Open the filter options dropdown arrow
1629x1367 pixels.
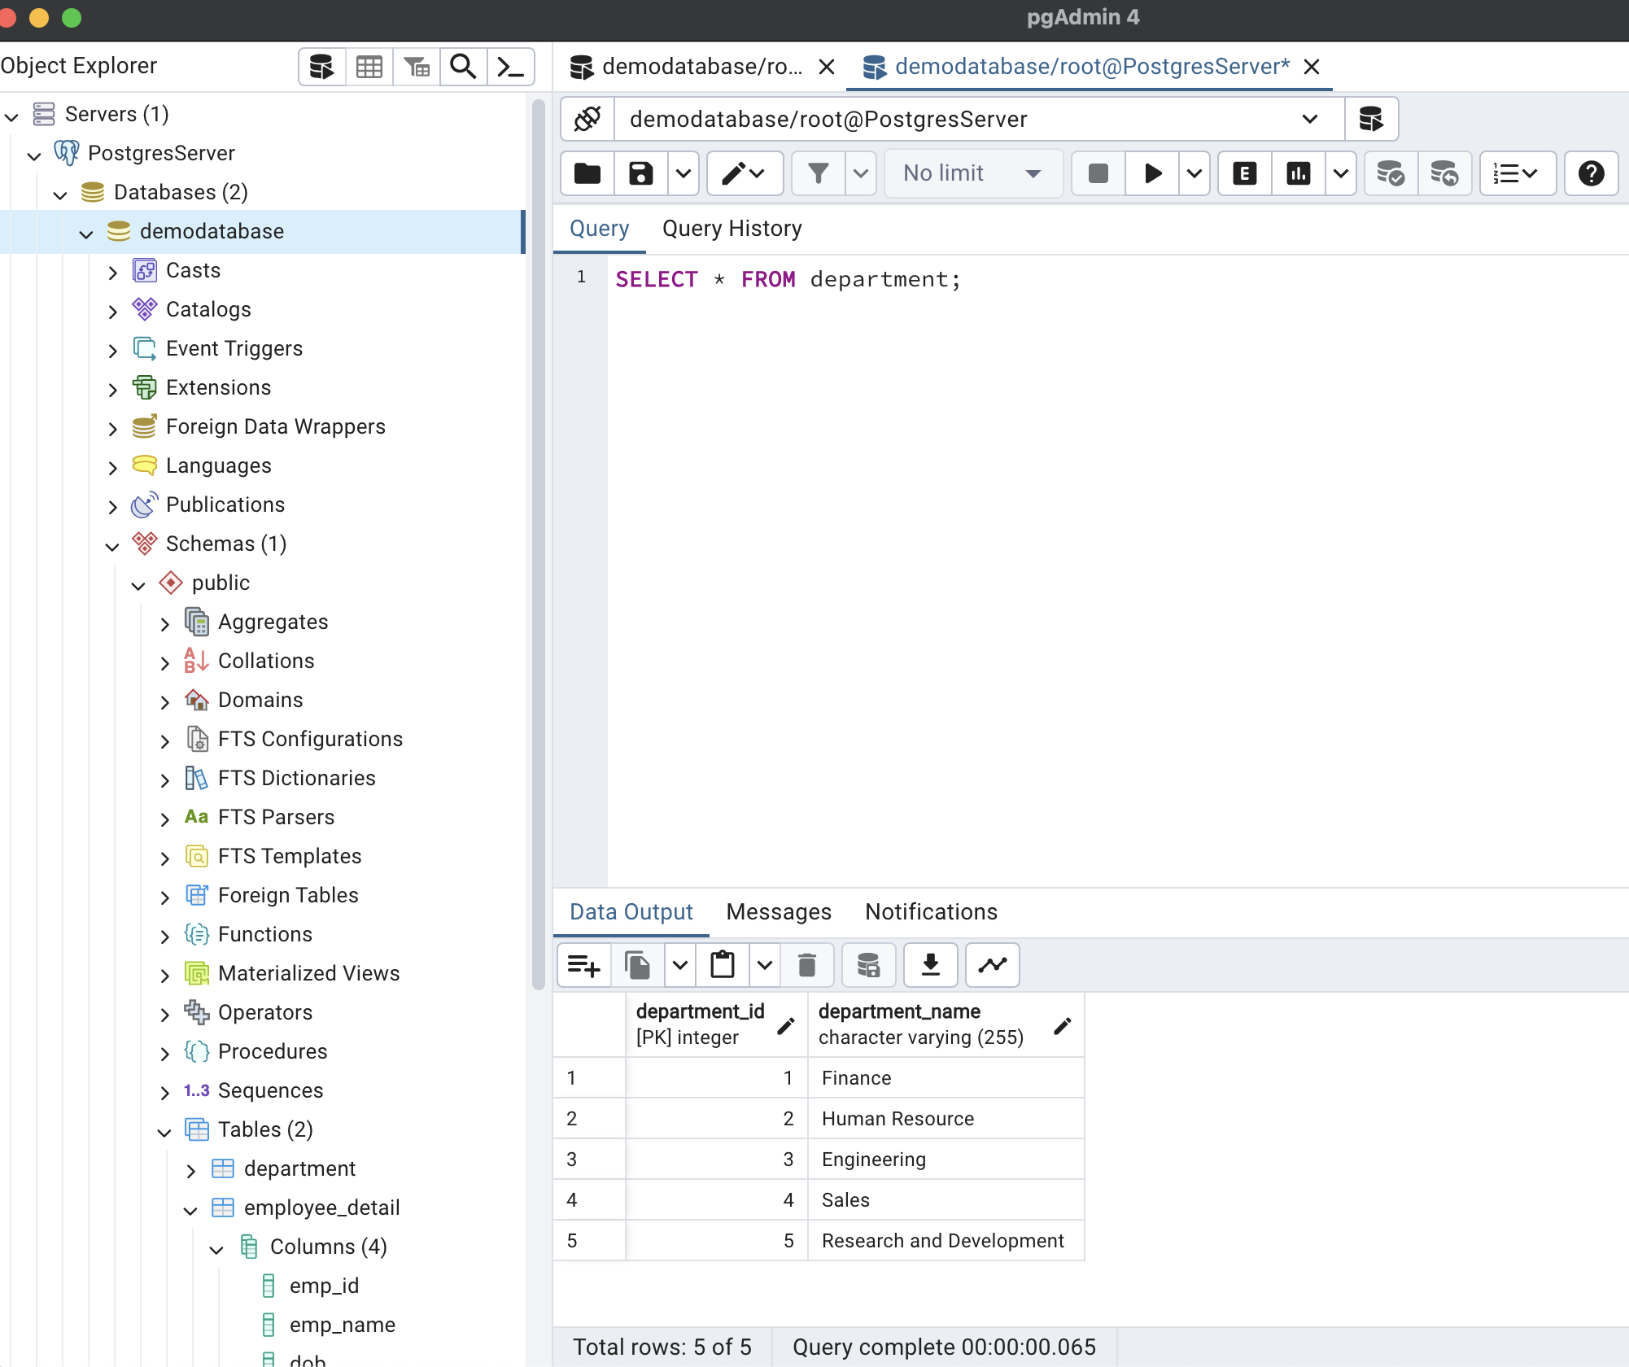pos(861,173)
